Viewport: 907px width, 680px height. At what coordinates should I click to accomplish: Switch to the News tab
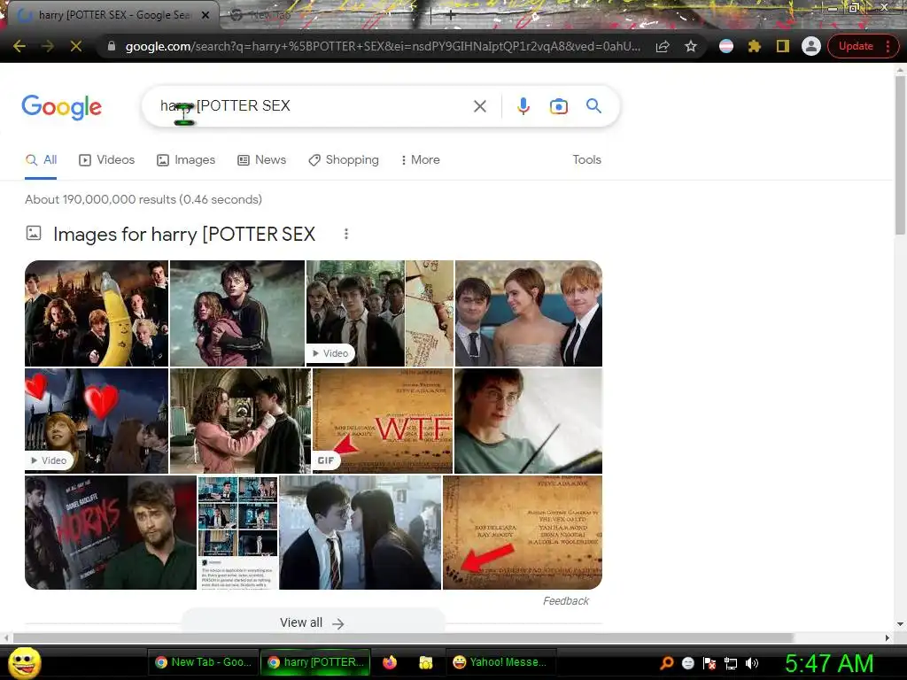[262, 160]
